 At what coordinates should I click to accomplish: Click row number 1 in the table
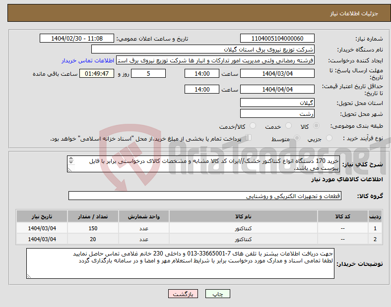(x=375, y=228)
